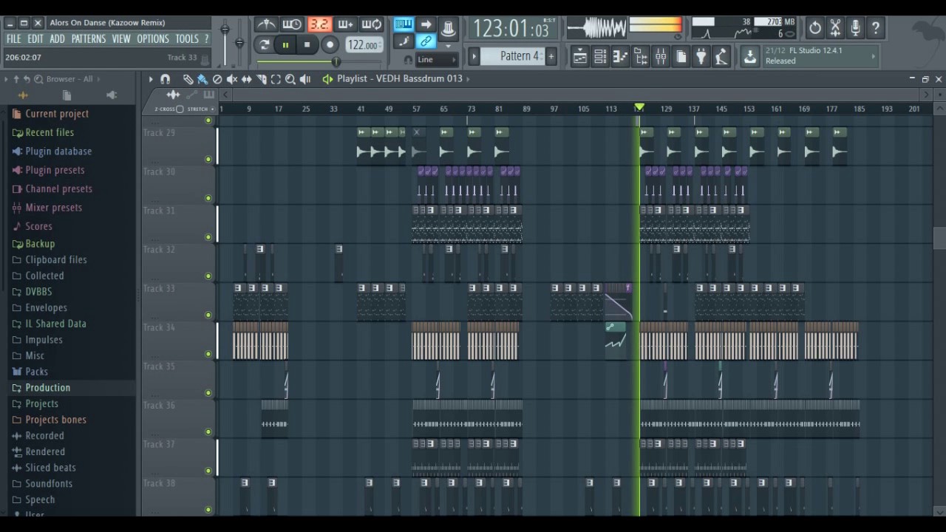Image resolution: width=946 pixels, height=532 pixels.
Task: Select the playlist Delete tool
Action: 217,79
